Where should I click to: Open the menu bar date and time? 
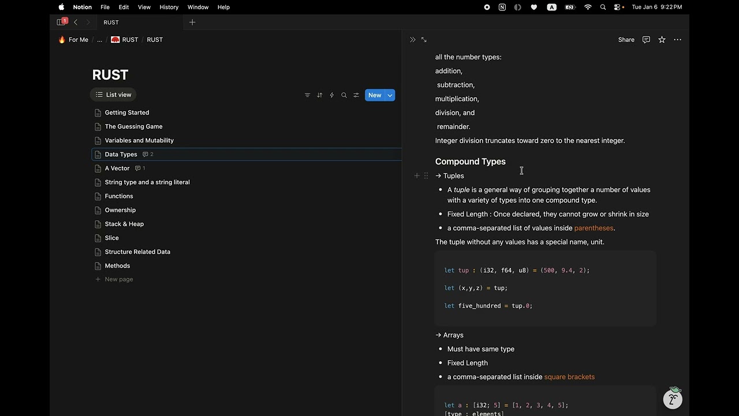click(657, 7)
